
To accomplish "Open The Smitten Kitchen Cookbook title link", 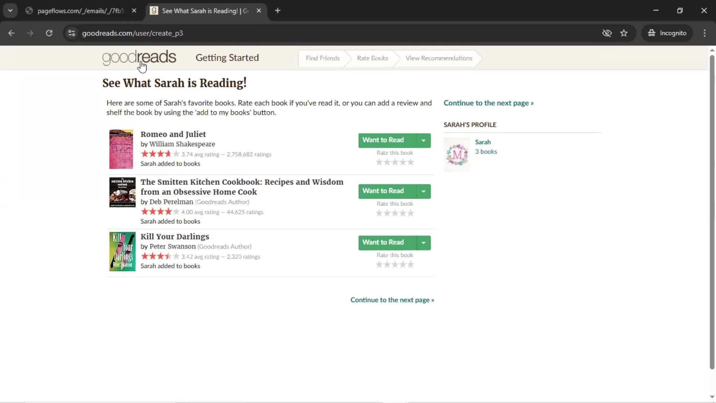I will 242,187.
